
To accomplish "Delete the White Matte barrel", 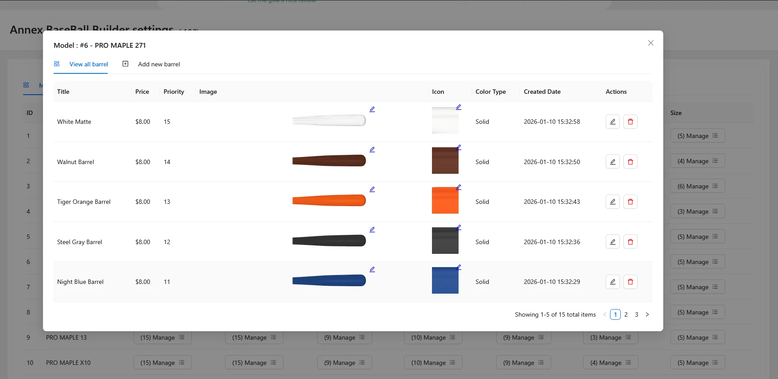I will coord(630,122).
